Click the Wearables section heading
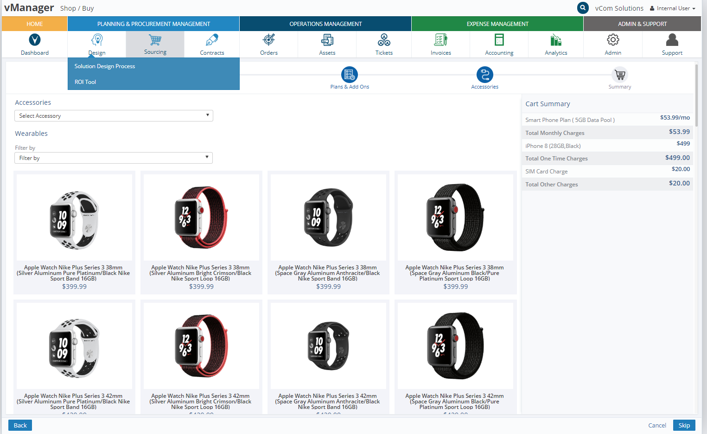The width and height of the screenshot is (707, 434). click(x=31, y=134)
